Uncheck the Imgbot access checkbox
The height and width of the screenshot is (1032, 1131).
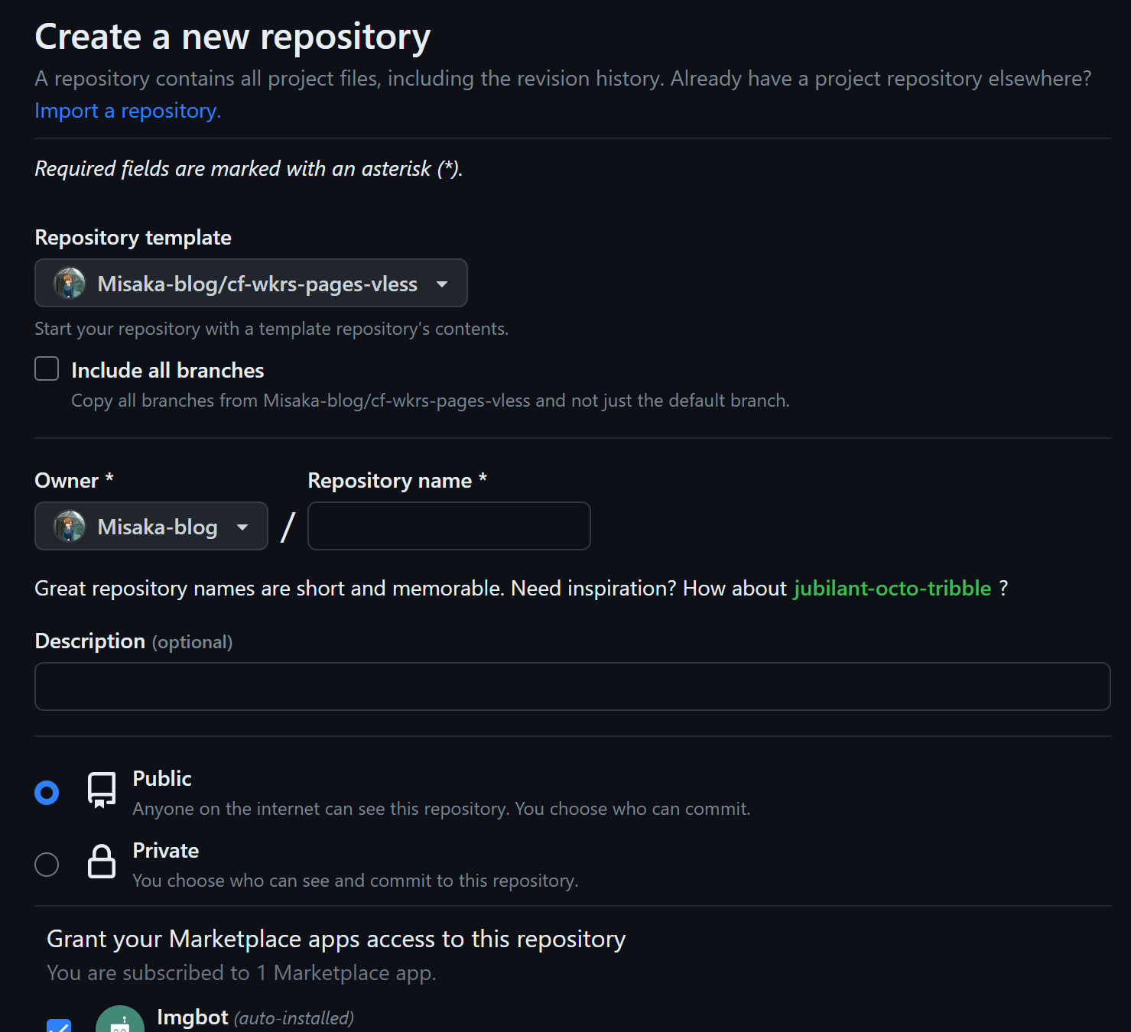(x=59, y=1026)
